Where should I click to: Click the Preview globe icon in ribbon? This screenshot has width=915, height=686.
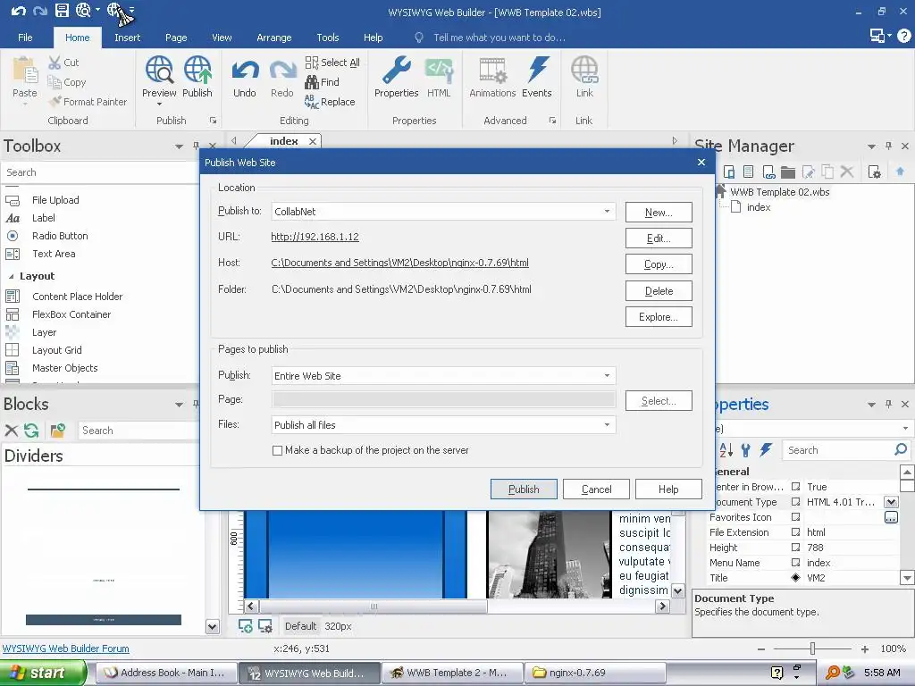(x=159, y=70)
